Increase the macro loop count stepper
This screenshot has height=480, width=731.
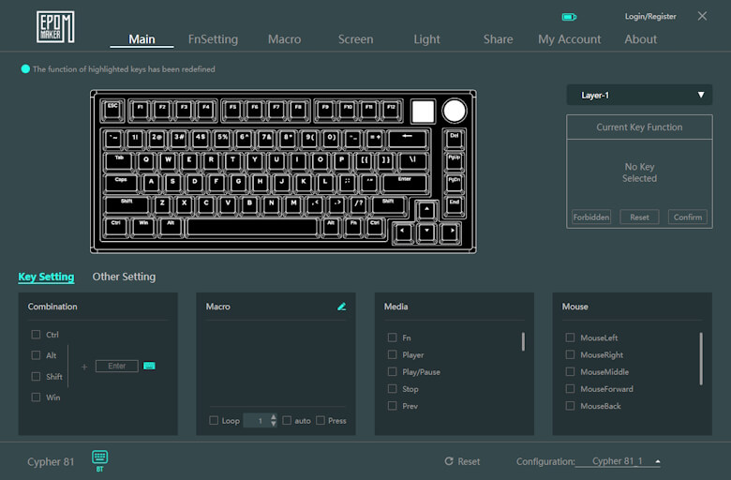(274, 417)
